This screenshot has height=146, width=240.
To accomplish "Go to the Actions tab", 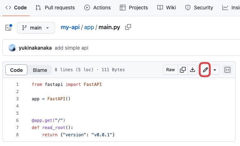I will (x=97, y=8).
